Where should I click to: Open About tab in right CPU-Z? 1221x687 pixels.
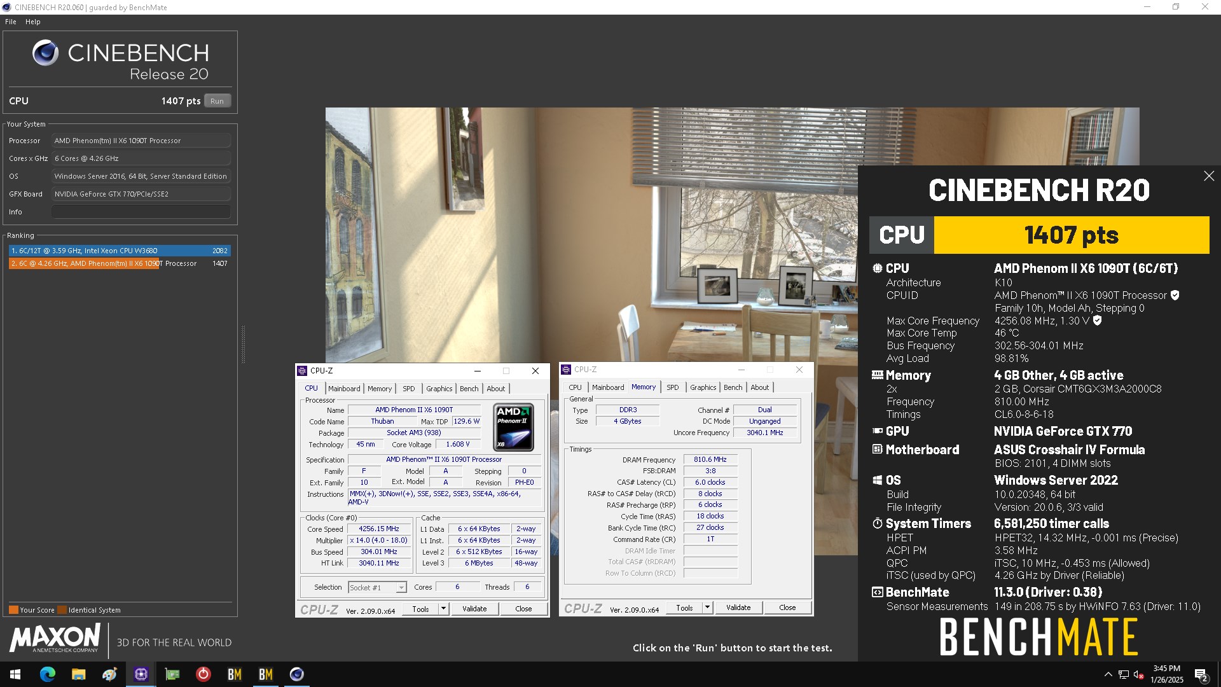pos(760,387)
